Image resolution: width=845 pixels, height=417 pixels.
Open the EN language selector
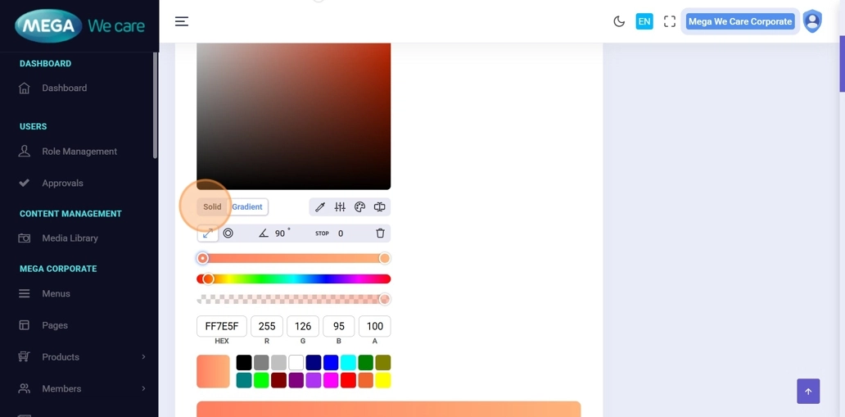[x=644, y=21]
